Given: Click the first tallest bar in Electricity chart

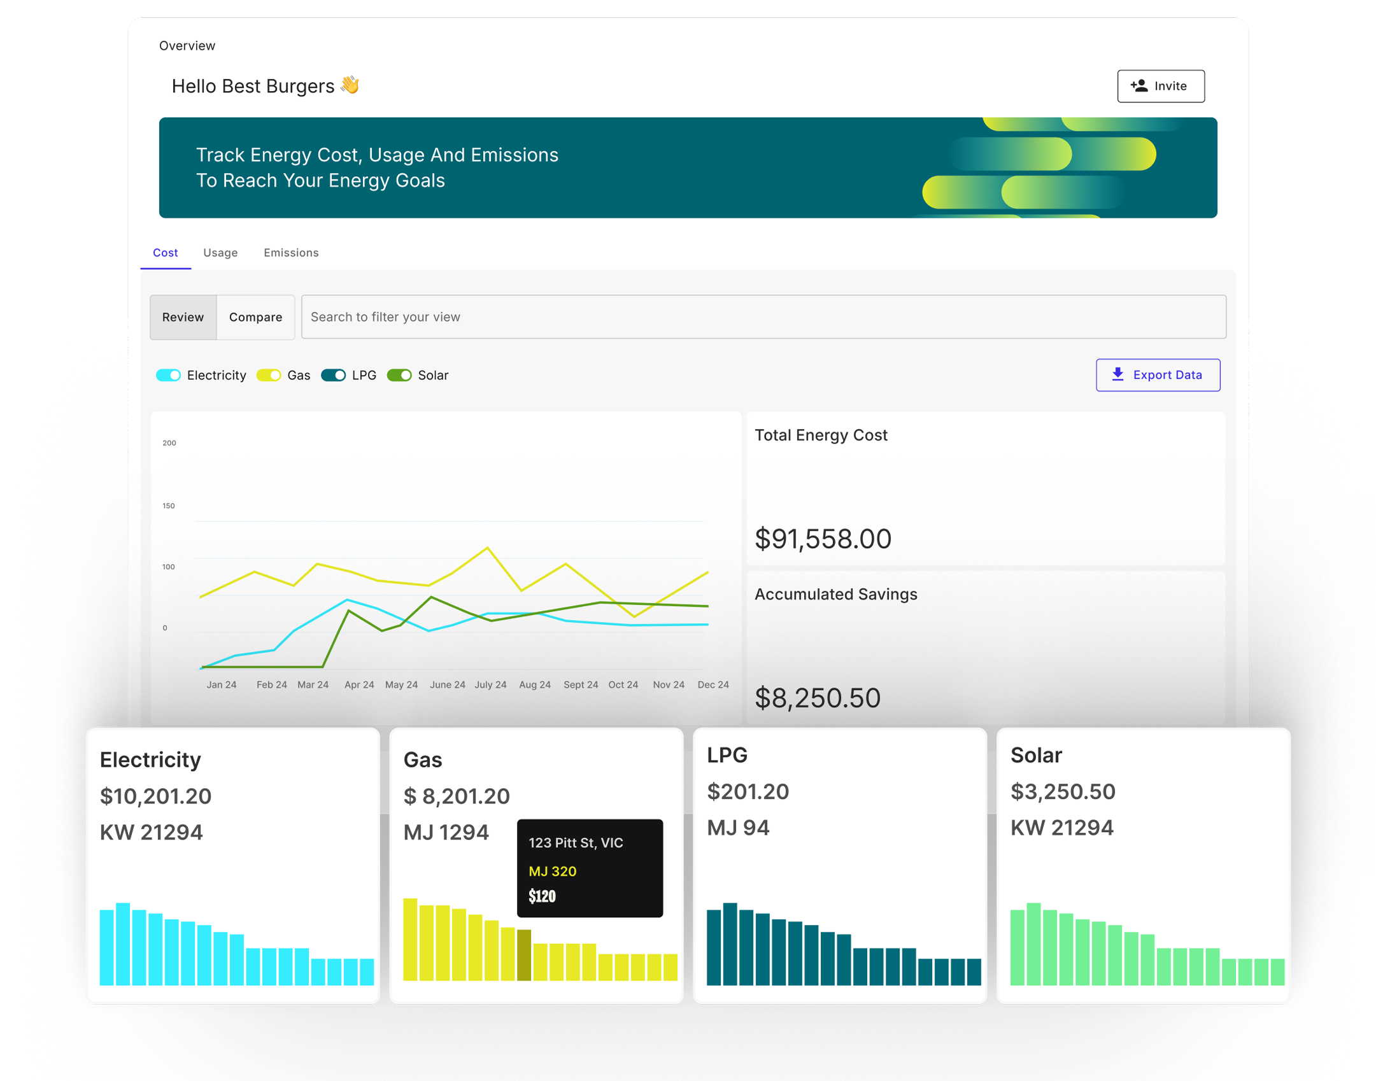Looking at the screenshot, I should 123,944.
